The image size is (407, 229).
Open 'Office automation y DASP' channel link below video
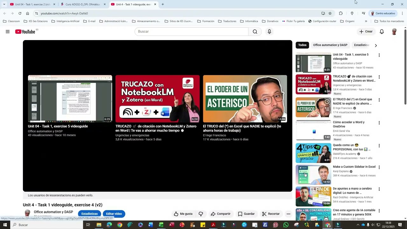pyautogui.click(x=53, y=212)
